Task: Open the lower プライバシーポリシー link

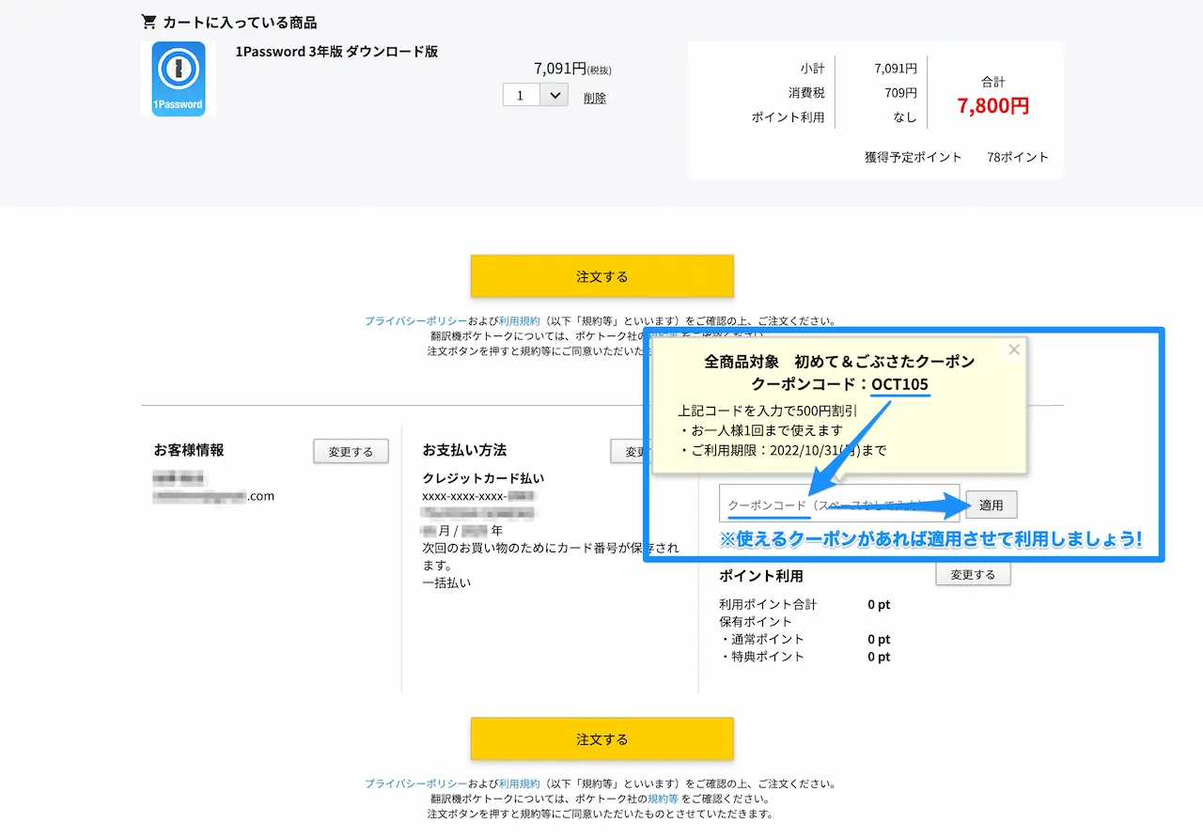Action: click(x=415, y=784)
